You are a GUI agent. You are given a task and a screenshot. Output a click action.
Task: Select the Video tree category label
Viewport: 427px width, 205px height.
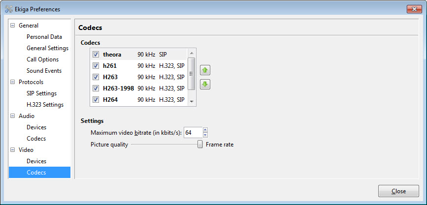point(26,150)
